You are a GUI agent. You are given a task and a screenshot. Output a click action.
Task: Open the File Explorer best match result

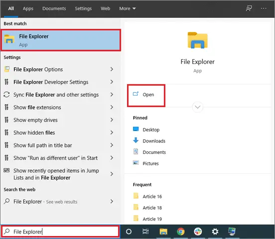pyautogui.click(x=61, y=40)
